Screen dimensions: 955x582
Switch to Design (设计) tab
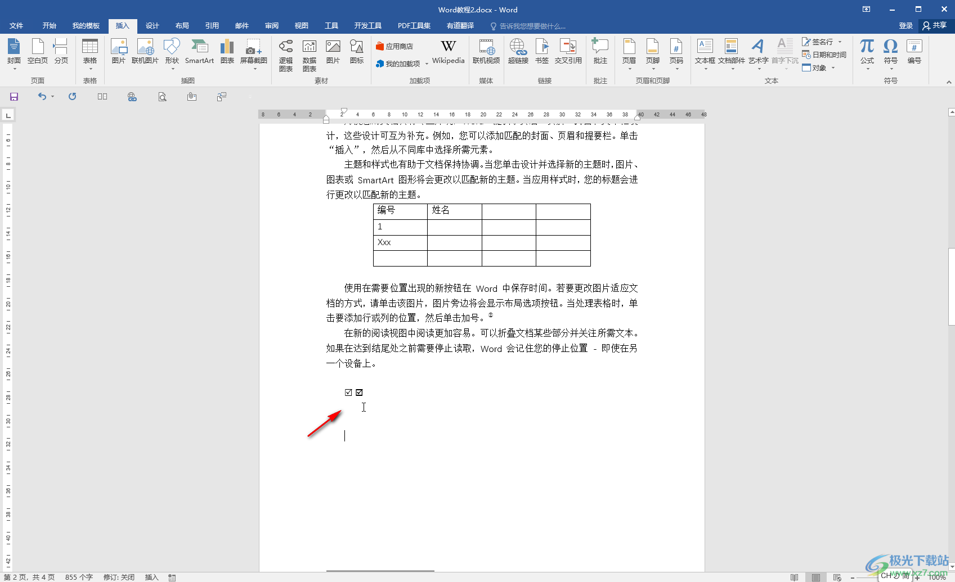click(152, 26)
